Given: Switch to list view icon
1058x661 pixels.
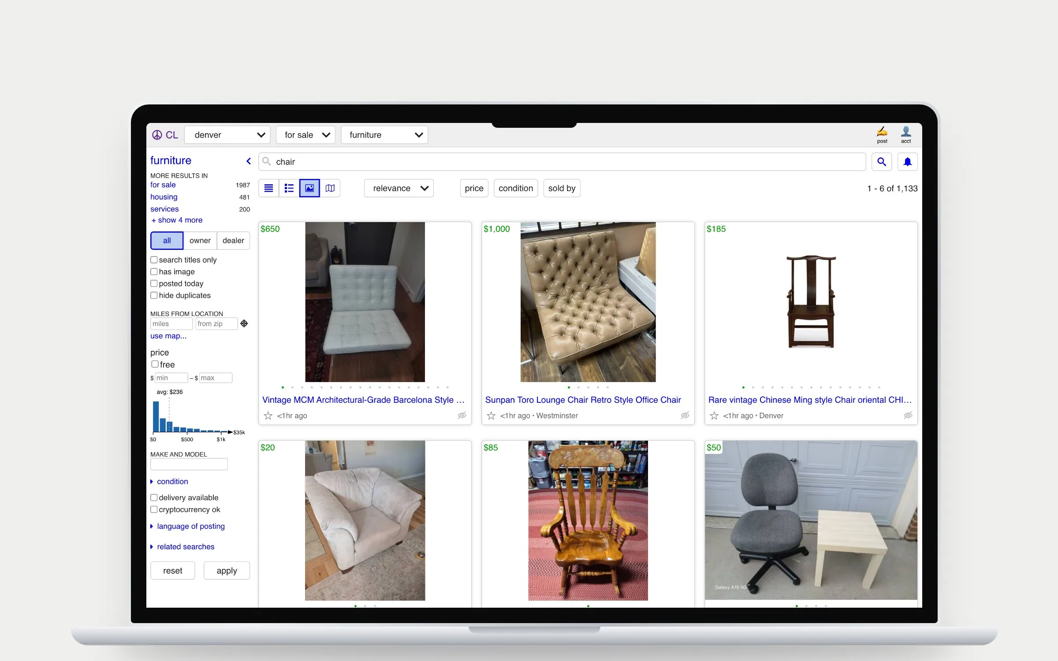Looking at the screenshot, I should (x=268, y=188).
